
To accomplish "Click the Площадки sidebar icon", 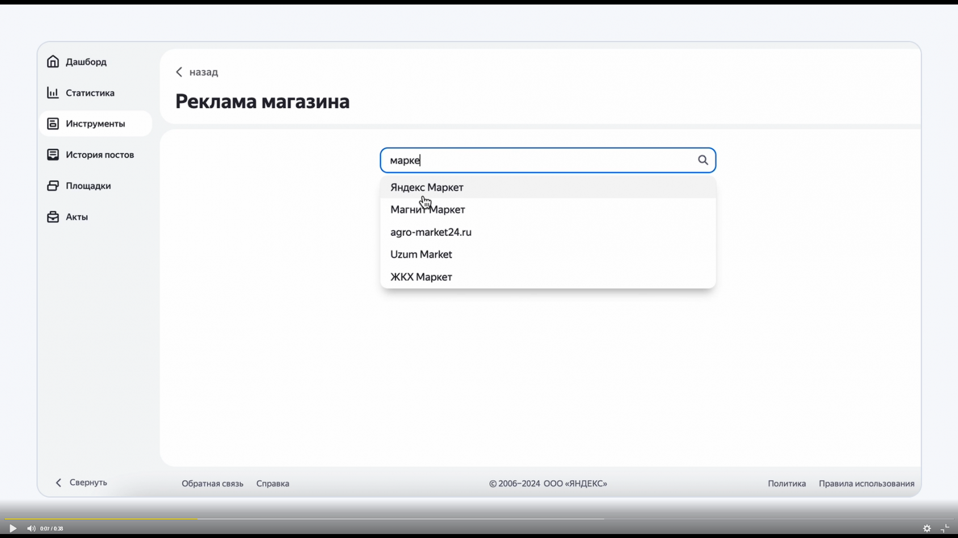I will coord(53,185).
